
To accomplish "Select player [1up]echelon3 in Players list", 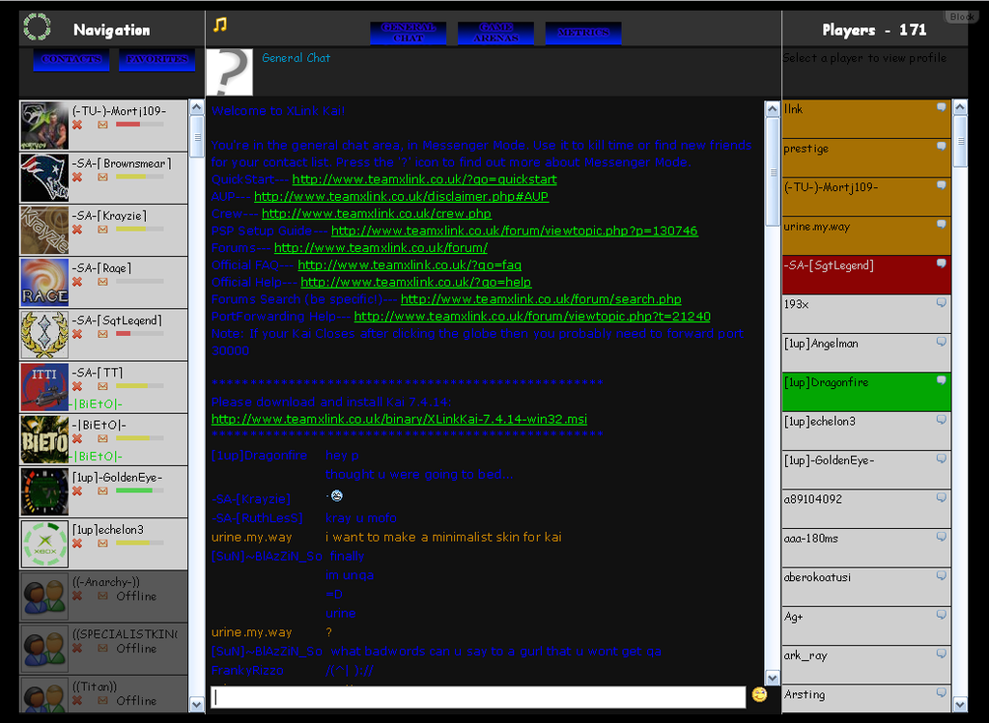I will click(866, 431).
